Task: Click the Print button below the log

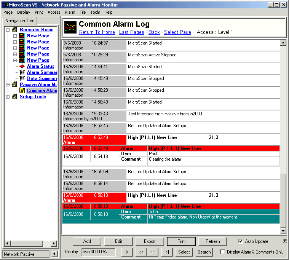Action: pos(181,241)
